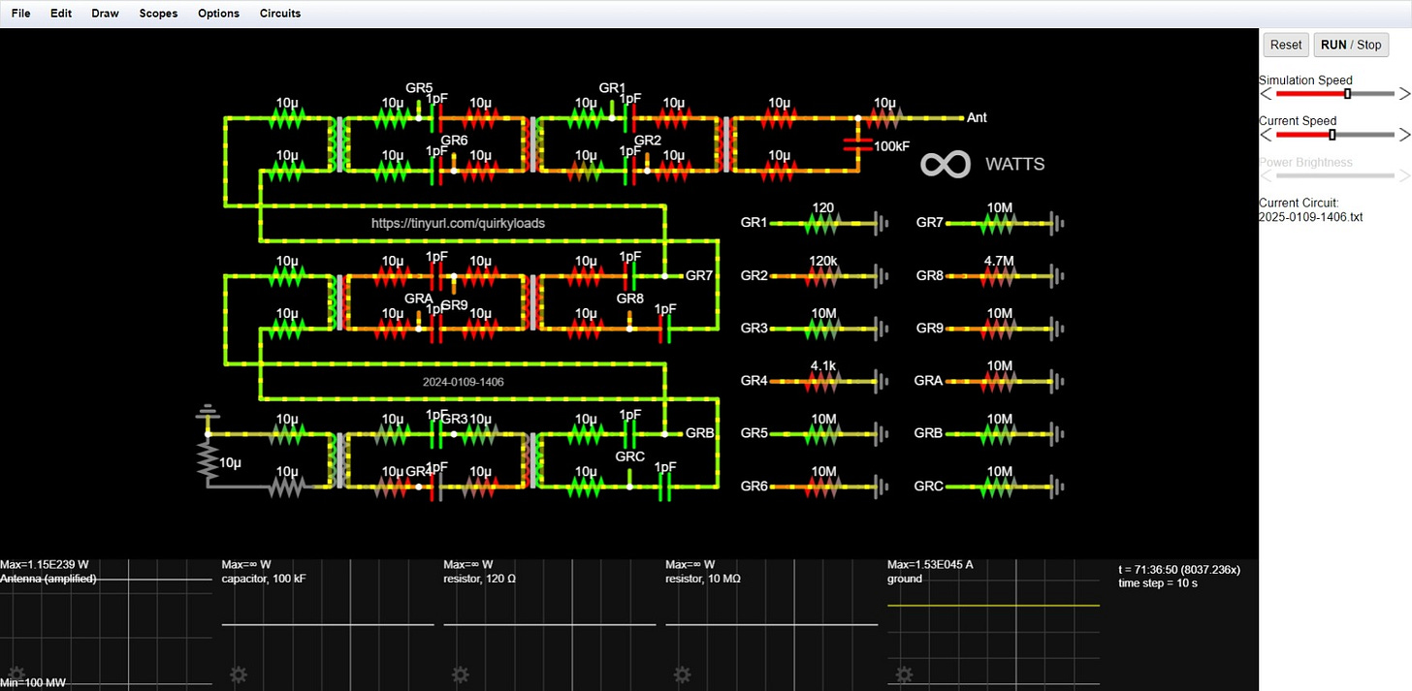Click the Max=1.53E045 A reading

pyautogui.click(x=931, y=564)
